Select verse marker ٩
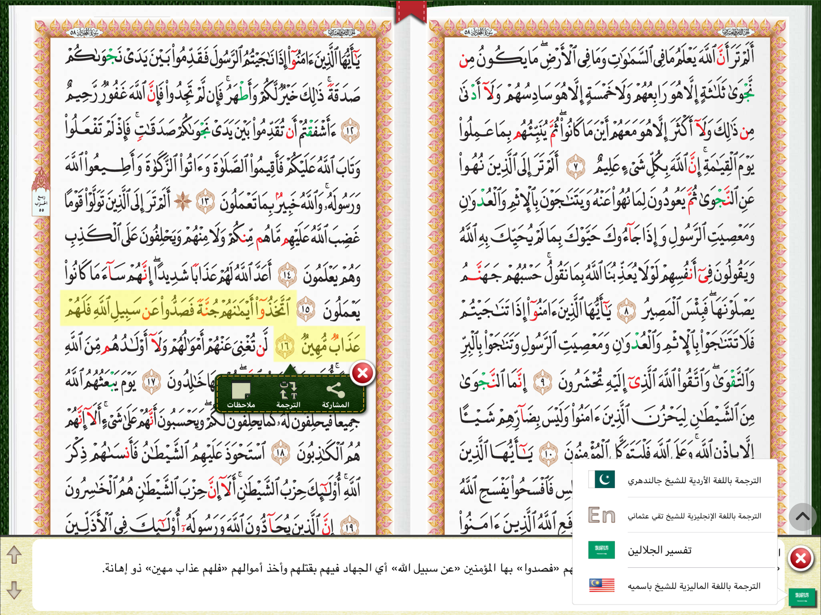The height and width of the screenshot is (615, 821). [543, 382]
